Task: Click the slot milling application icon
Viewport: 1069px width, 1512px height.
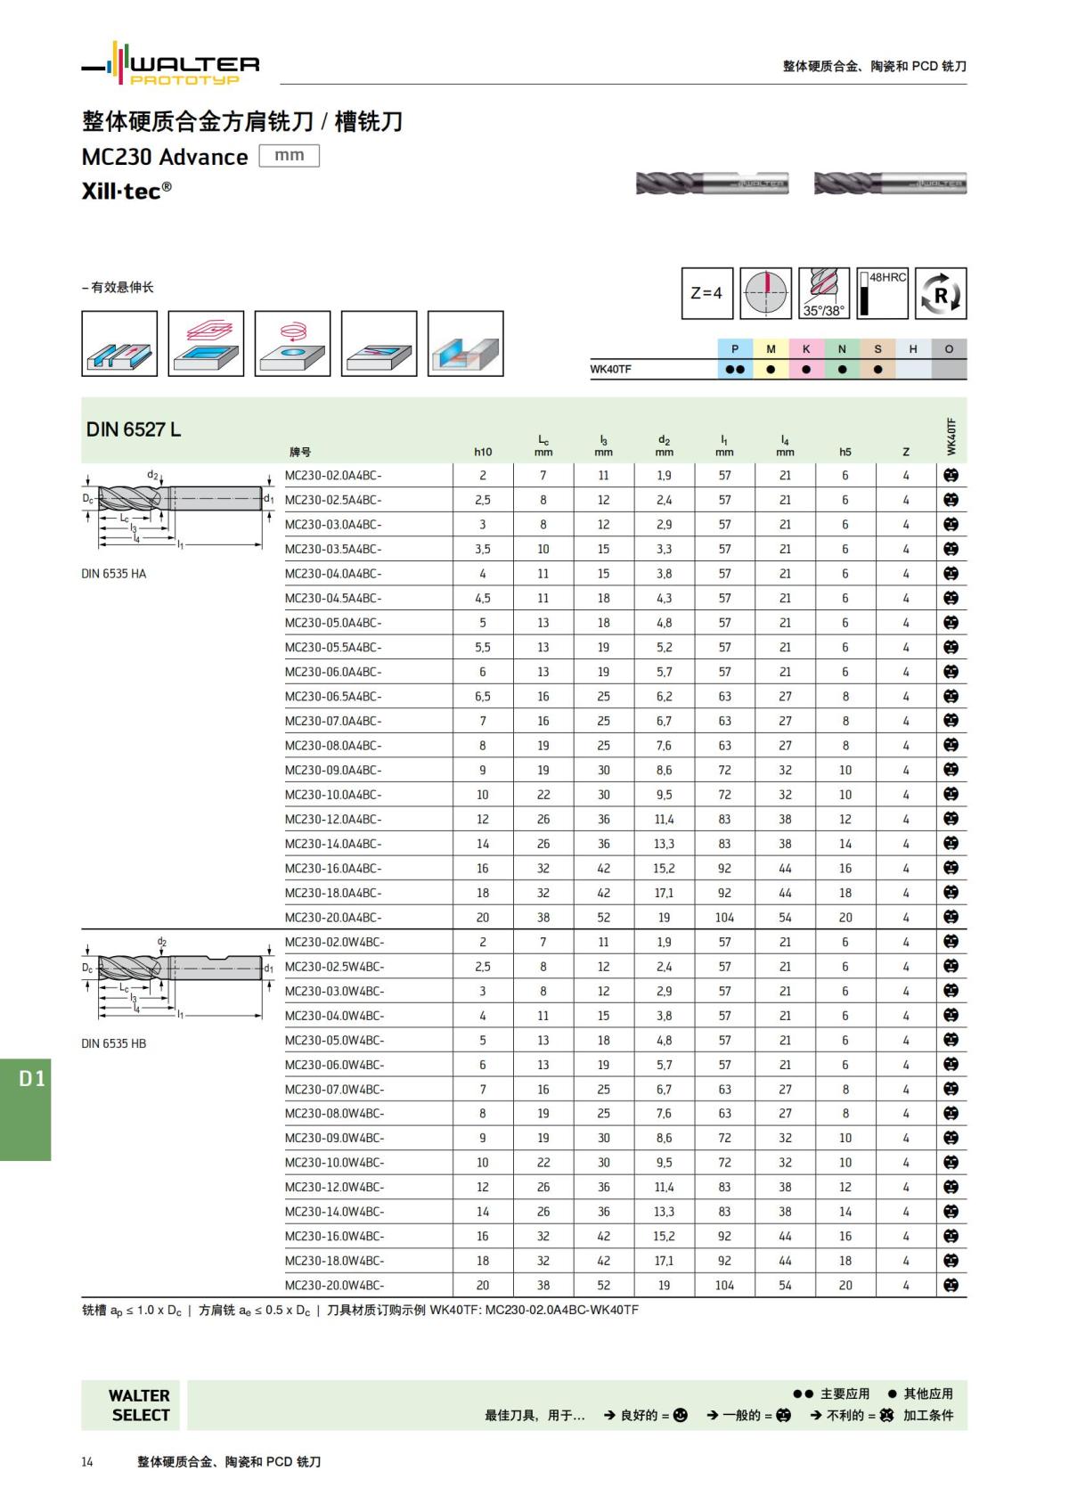Action: 119,344
